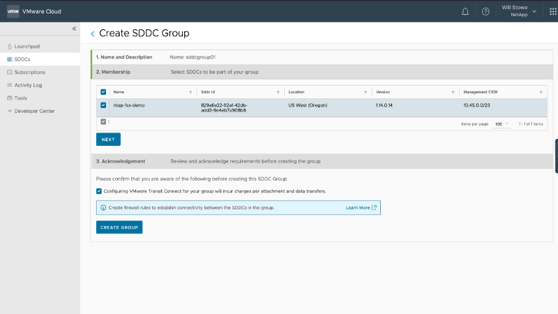Expand the Name and Description step
The image size is (558, 314).
[x=124, y=57]
